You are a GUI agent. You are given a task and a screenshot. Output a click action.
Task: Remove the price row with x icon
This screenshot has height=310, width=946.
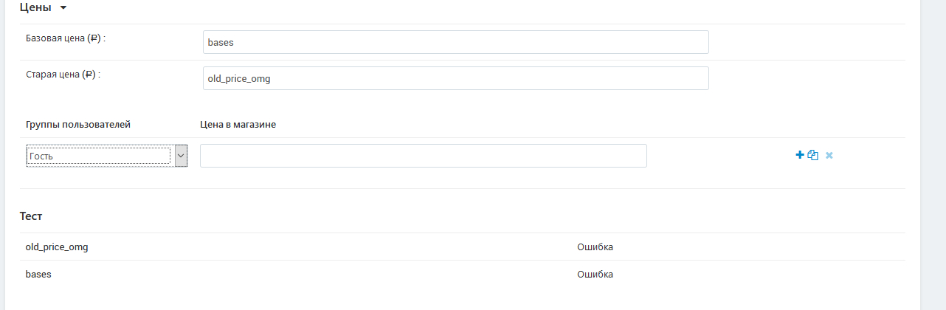(x=829, y=156)
